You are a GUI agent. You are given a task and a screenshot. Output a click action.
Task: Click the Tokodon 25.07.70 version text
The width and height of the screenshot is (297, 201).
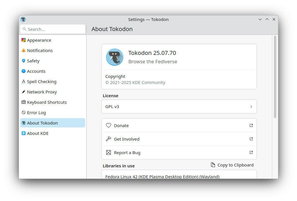click(152, 53)
